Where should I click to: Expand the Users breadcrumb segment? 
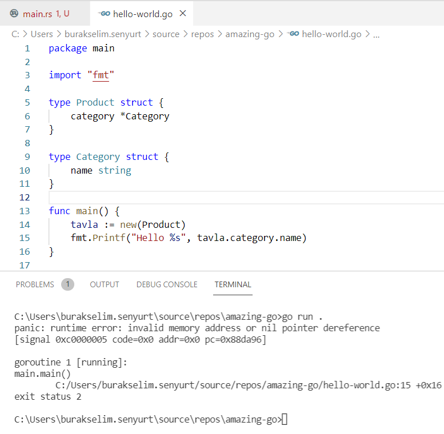(42, 34)
